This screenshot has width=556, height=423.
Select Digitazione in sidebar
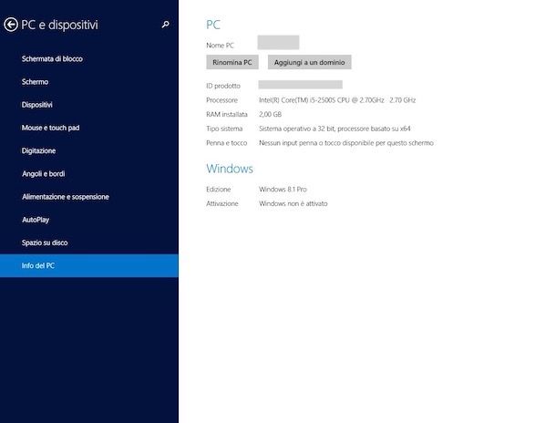pos(38,150)
